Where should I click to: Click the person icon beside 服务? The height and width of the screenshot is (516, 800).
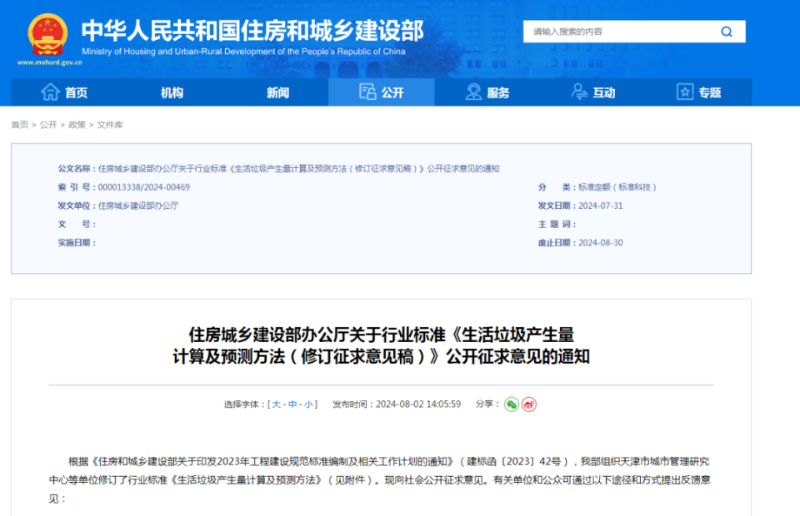point(472,92)
